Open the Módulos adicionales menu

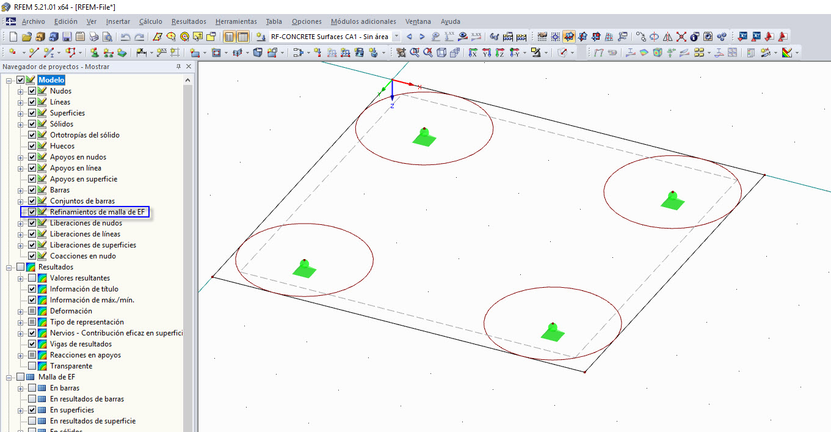click(363, 21)
